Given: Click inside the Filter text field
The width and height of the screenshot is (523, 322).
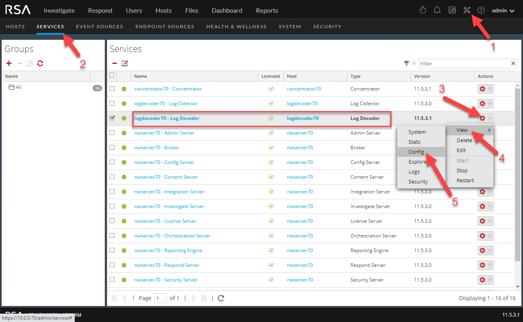Looking at the screenshot, I should tap(463, 64).
